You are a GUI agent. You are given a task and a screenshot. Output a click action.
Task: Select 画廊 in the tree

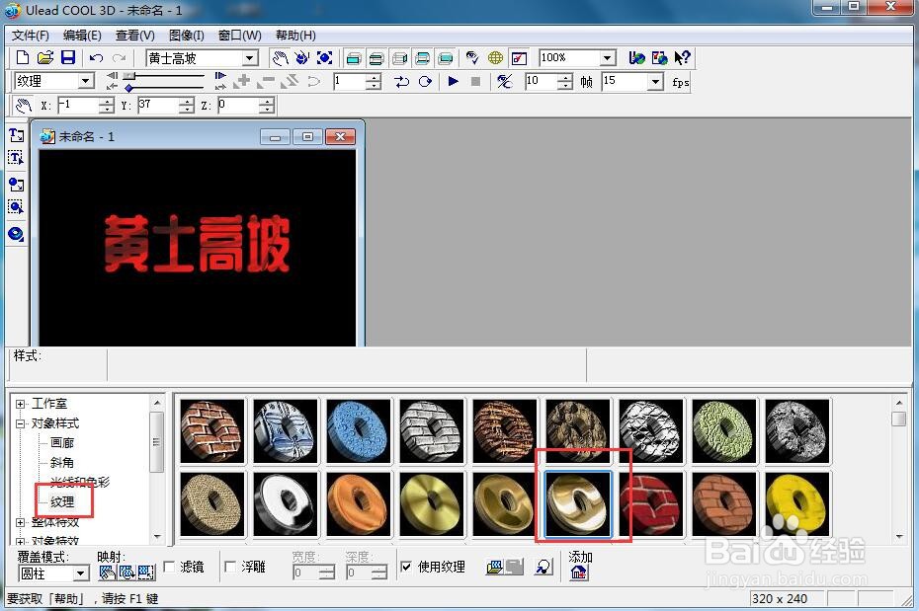point(62,443)
